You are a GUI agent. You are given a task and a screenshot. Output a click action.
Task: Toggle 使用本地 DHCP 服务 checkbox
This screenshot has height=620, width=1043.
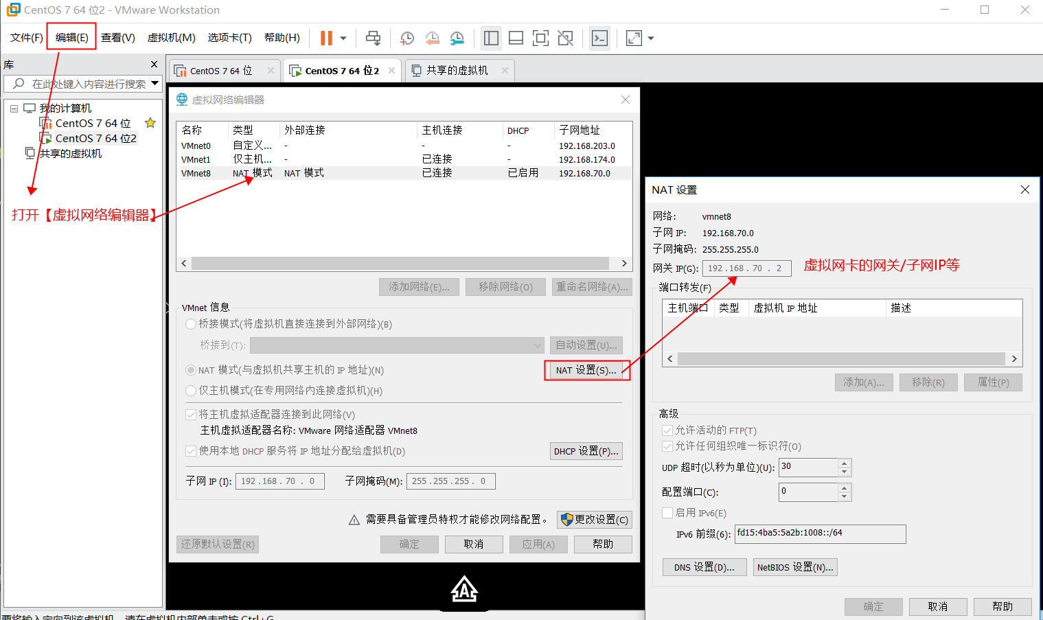click(191, 451)
